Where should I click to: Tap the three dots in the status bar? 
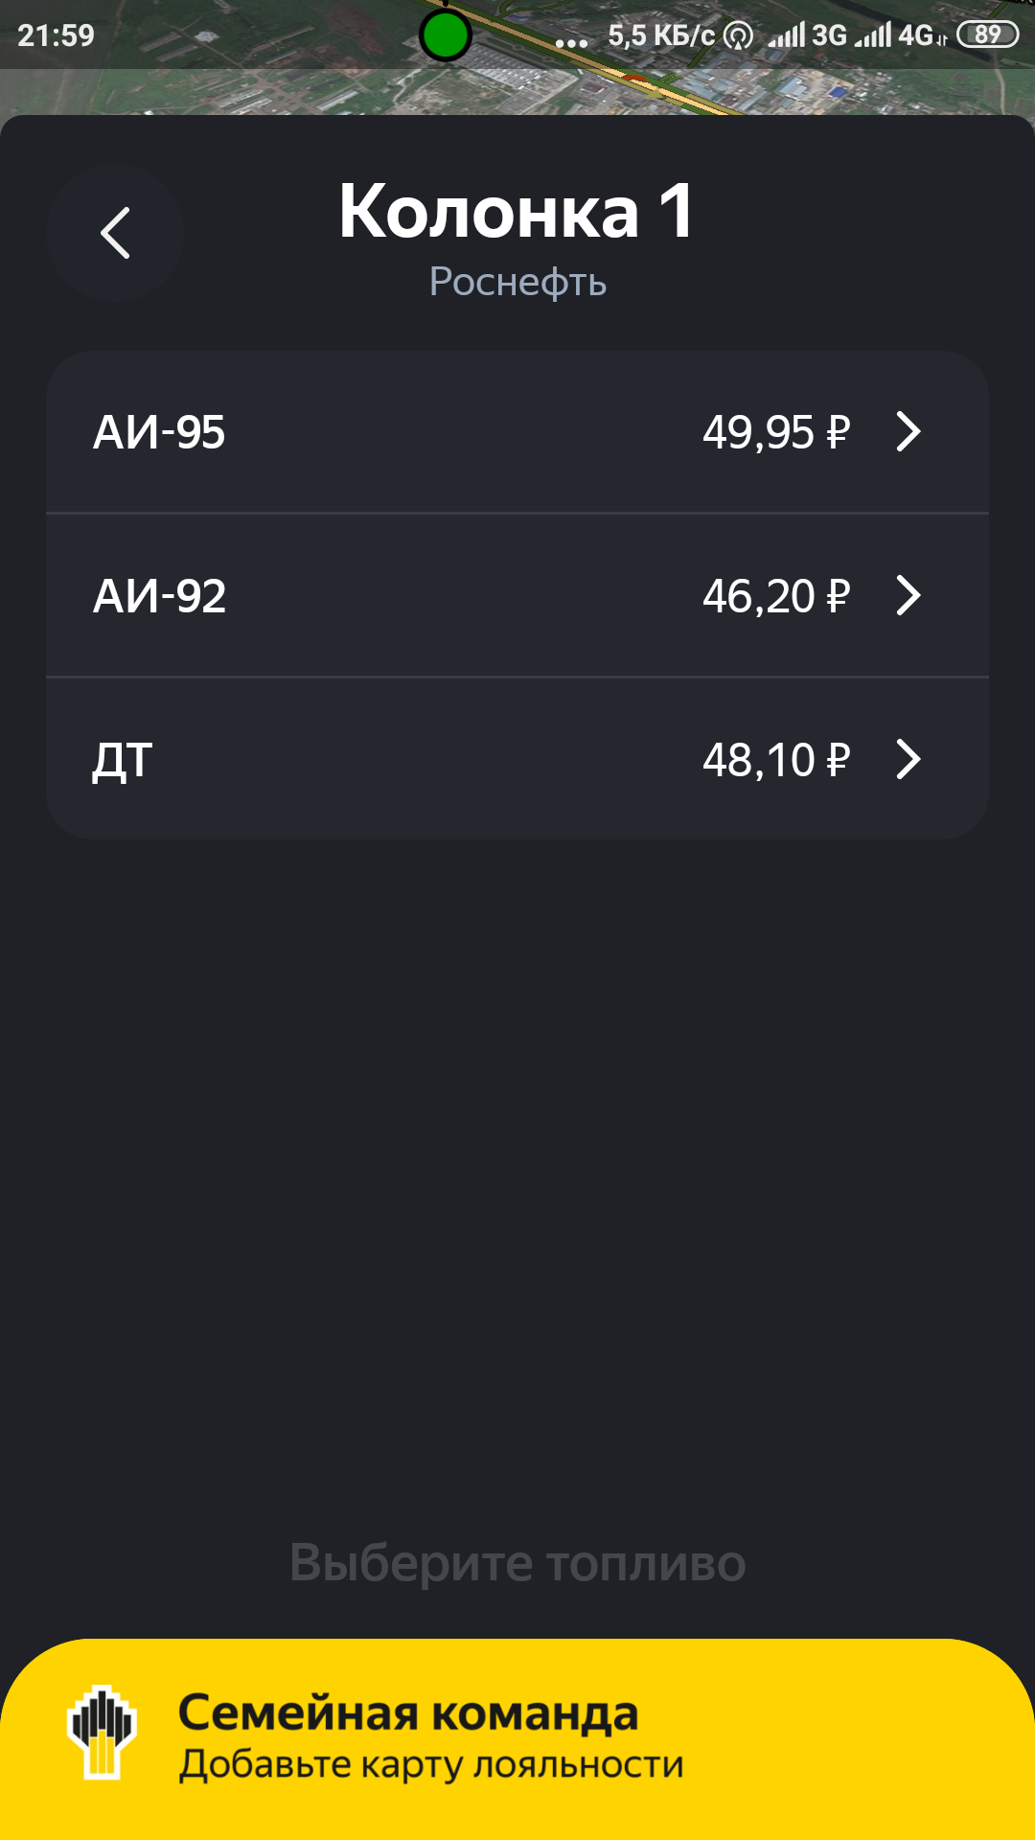pos(571,42)
